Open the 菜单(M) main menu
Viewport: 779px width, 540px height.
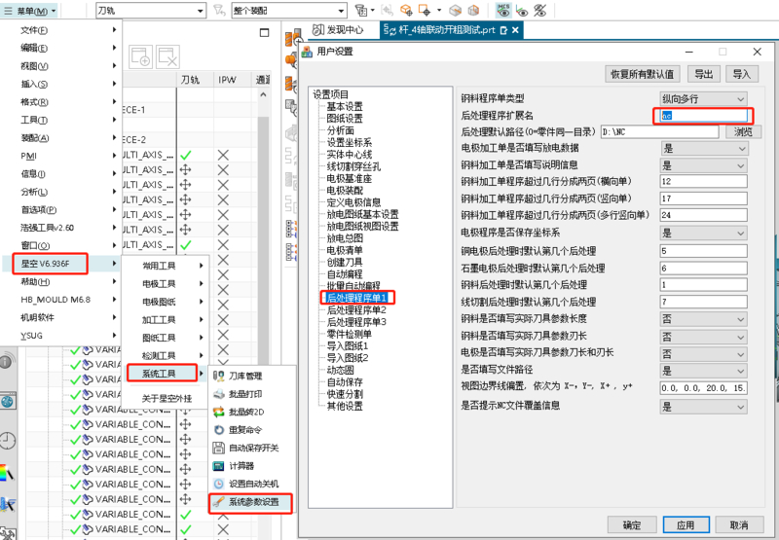(x=30, y=11)
